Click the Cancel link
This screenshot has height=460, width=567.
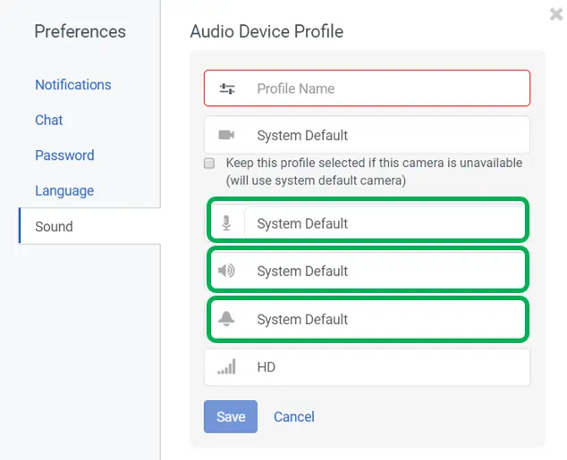click(x=294, y=416)
